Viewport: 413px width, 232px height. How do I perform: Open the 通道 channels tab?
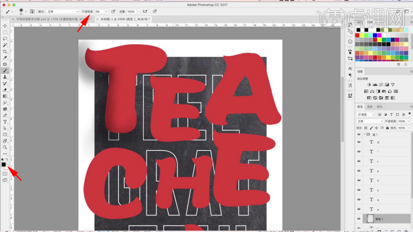click(370, 107)
